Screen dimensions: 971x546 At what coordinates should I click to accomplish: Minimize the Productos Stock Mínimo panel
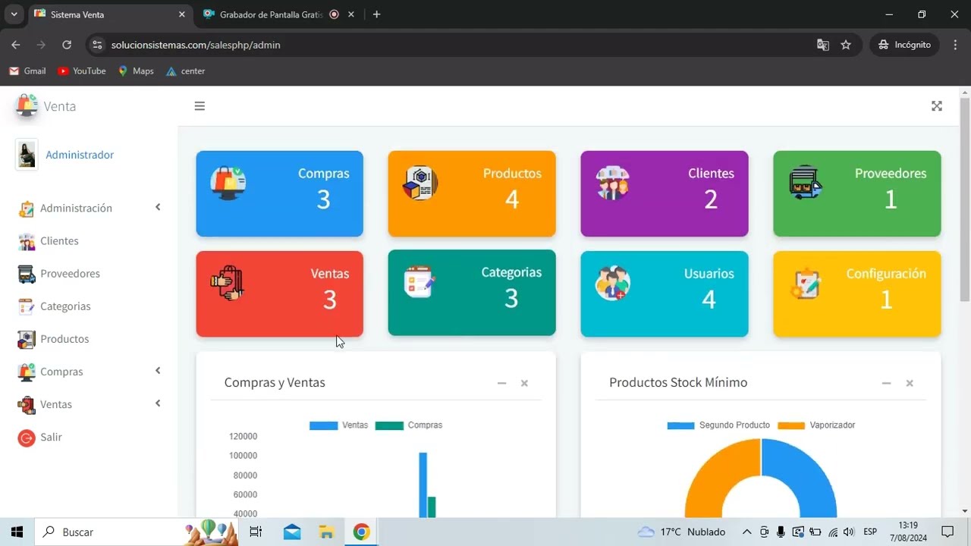tap(886, 383)
